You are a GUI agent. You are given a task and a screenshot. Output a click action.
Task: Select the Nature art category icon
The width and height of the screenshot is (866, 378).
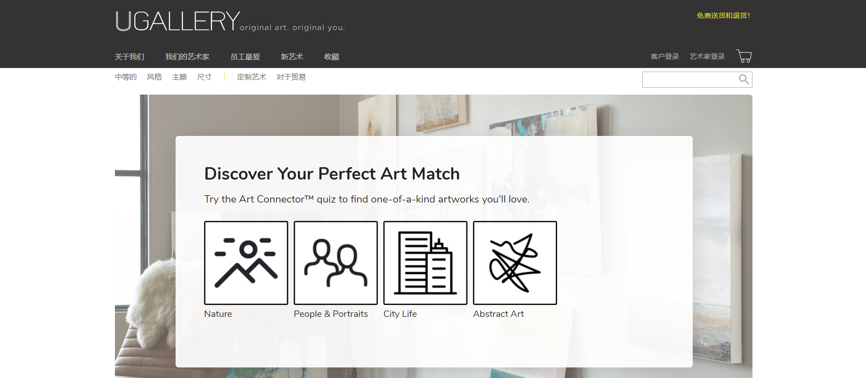(245, 262)
